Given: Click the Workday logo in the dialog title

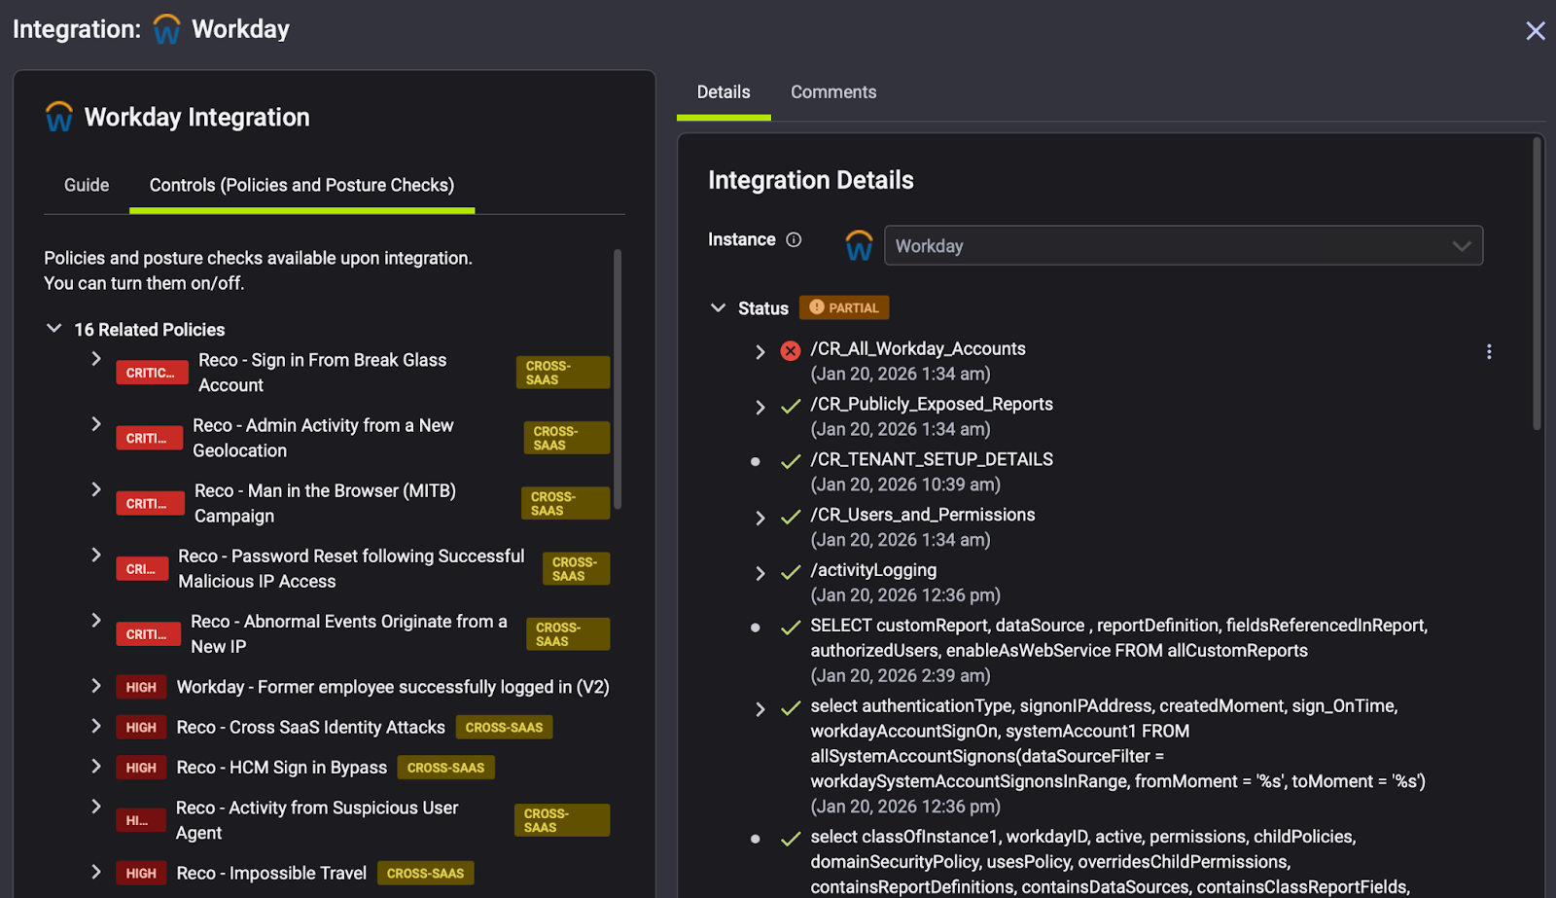Looking at the screenshot, I should tap(167, 29).
